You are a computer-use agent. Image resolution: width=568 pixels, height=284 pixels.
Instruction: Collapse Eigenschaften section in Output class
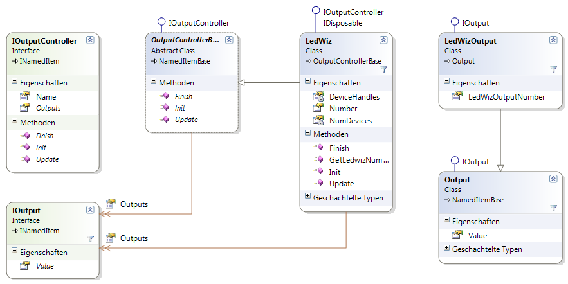click(446, 220)
